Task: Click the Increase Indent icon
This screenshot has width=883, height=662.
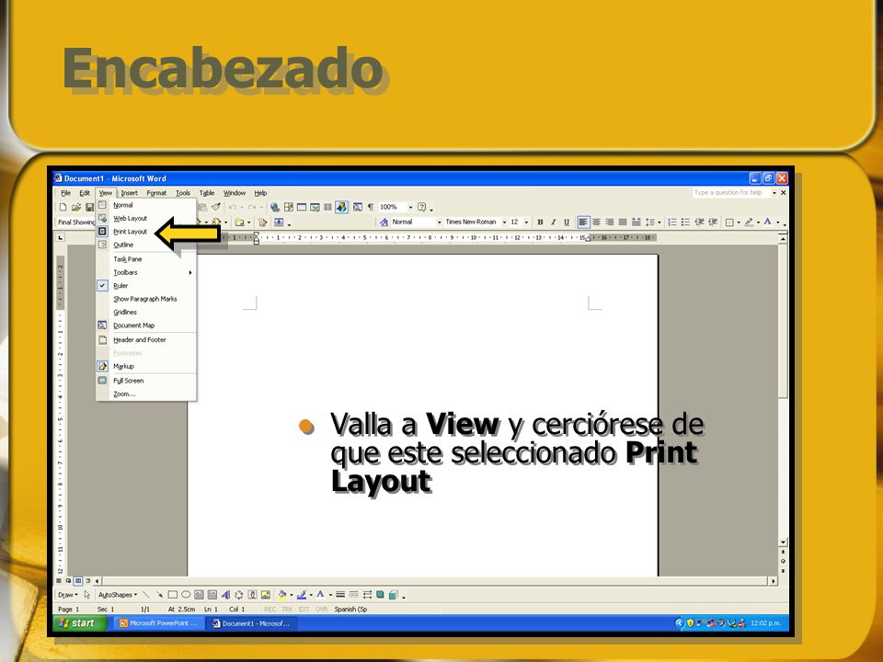Action: 713,223
